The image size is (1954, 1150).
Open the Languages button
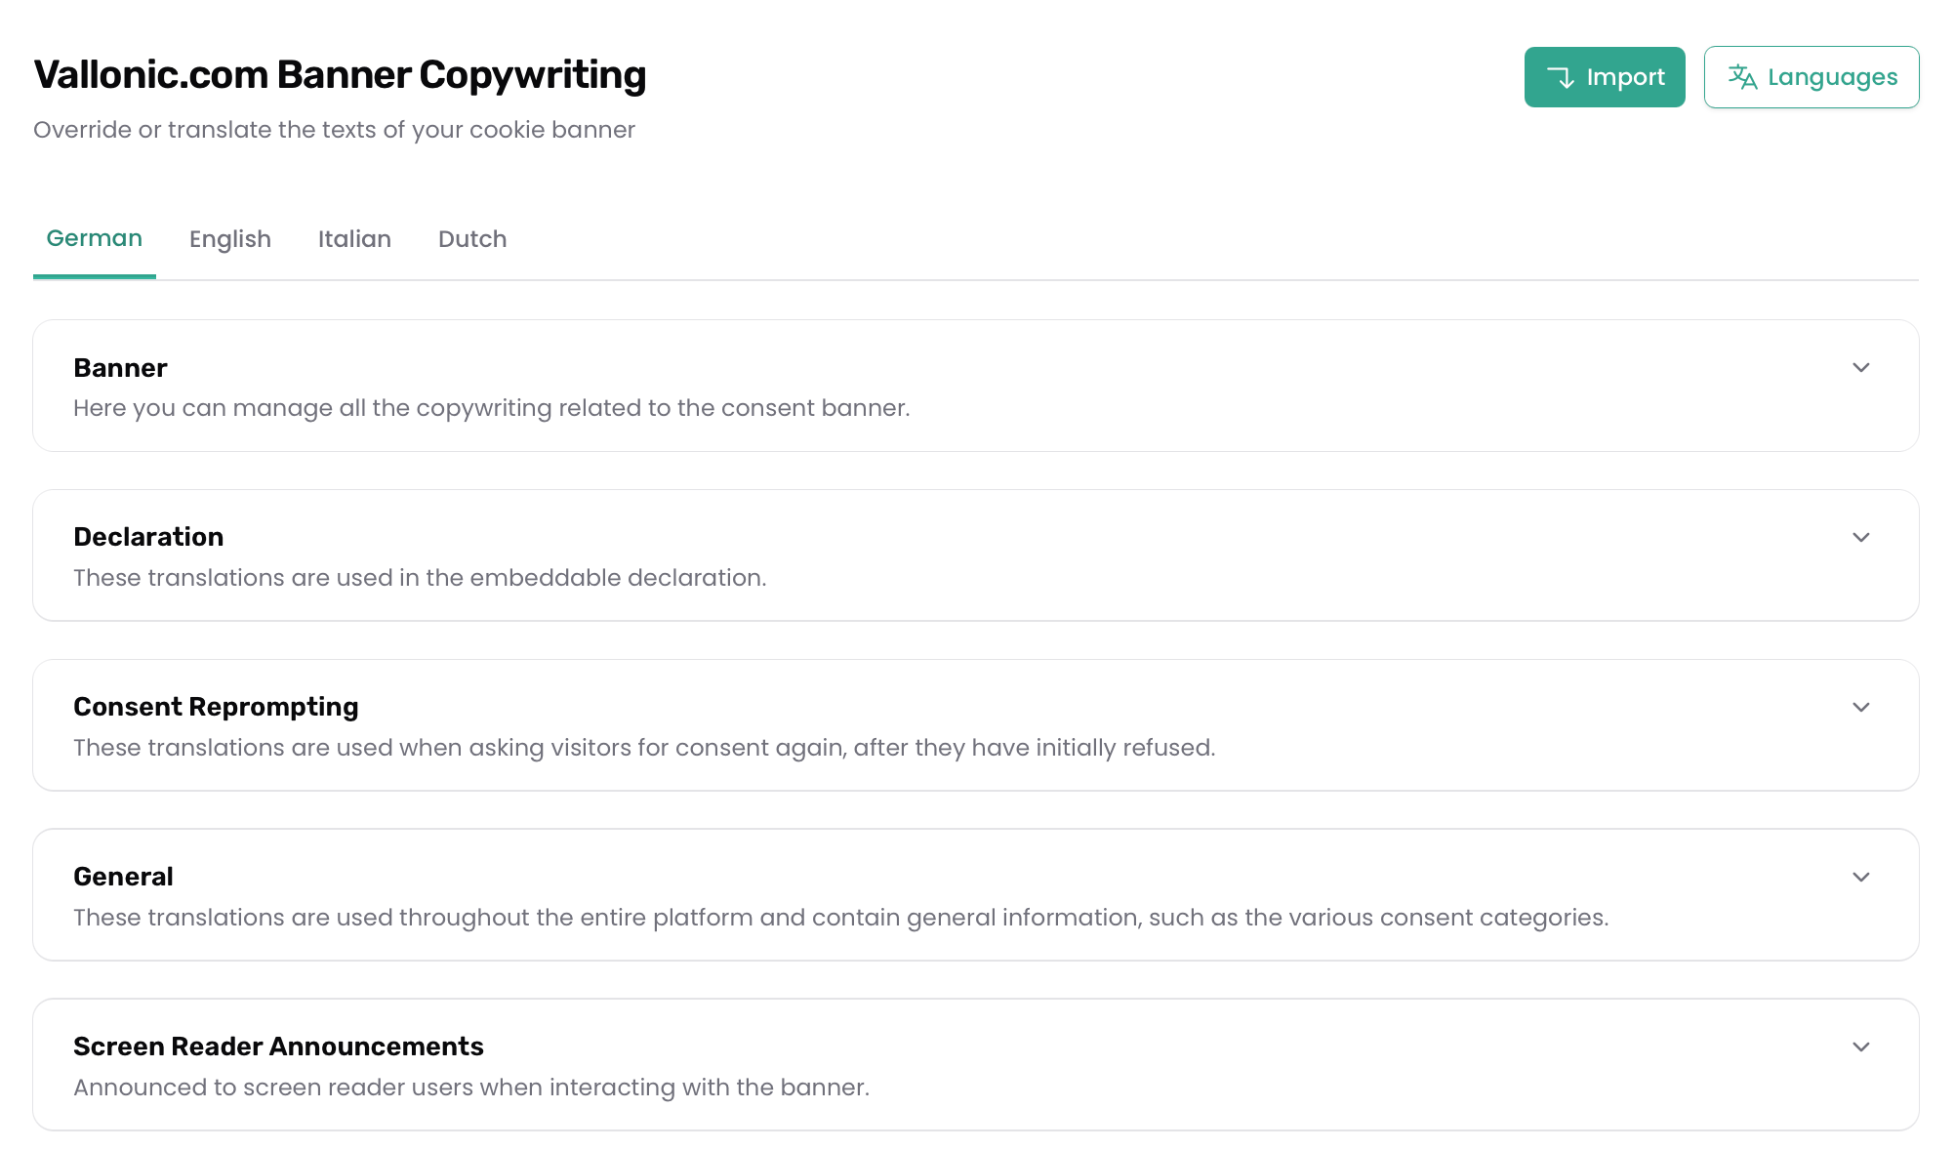[1812, 77]
